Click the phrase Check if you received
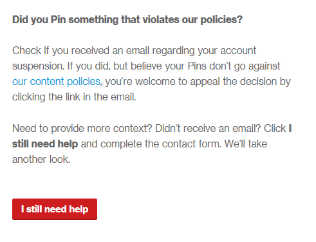Viewport: 316px width, 242px height. (60, 51)
